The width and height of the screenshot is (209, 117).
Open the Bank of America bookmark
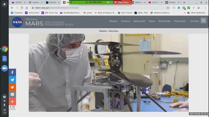pos(105,13)
